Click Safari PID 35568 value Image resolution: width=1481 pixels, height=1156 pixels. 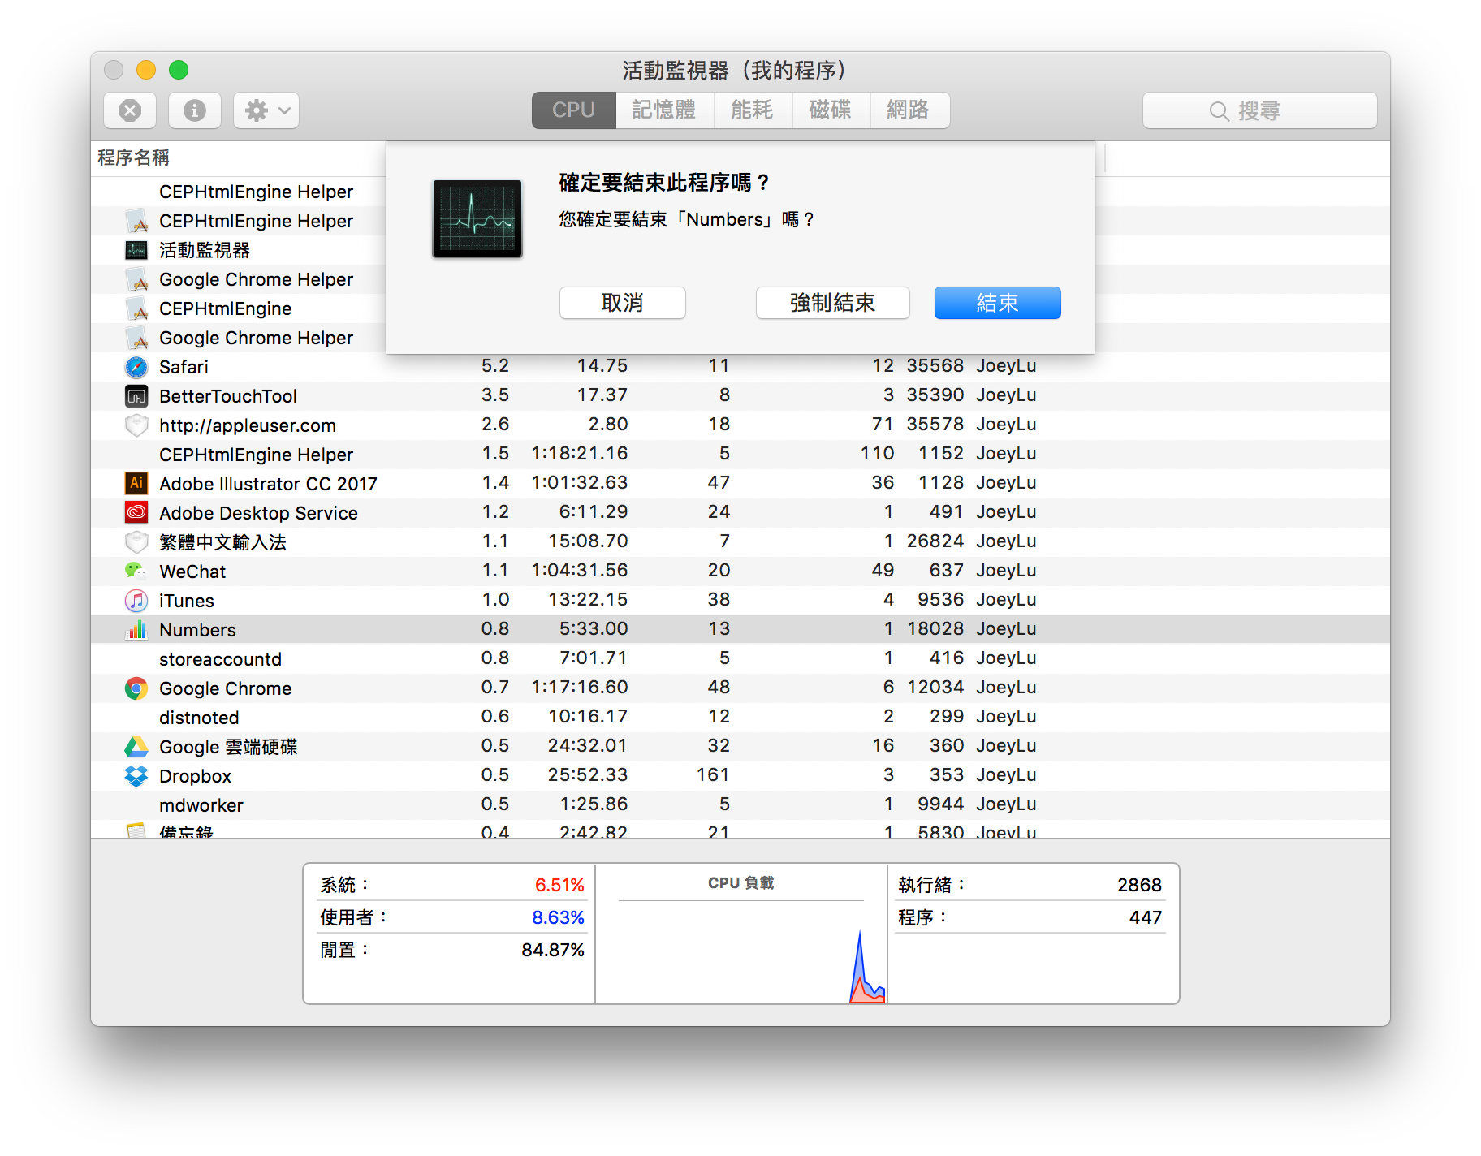tap(935, 365)
